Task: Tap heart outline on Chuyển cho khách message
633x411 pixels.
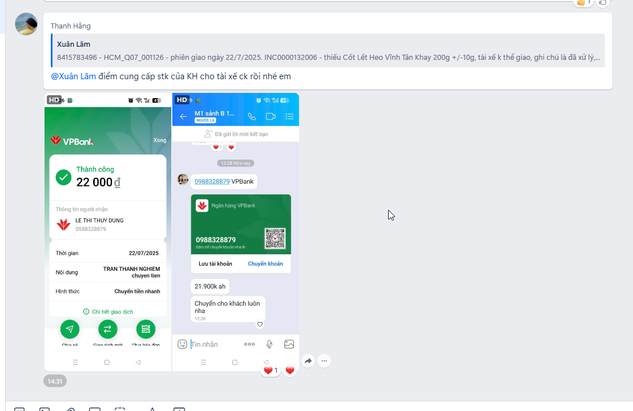Action: pyautogui.click(x=260, y=324)
